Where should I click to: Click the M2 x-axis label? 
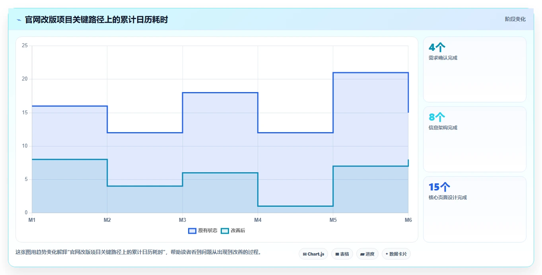click(107, 220)
